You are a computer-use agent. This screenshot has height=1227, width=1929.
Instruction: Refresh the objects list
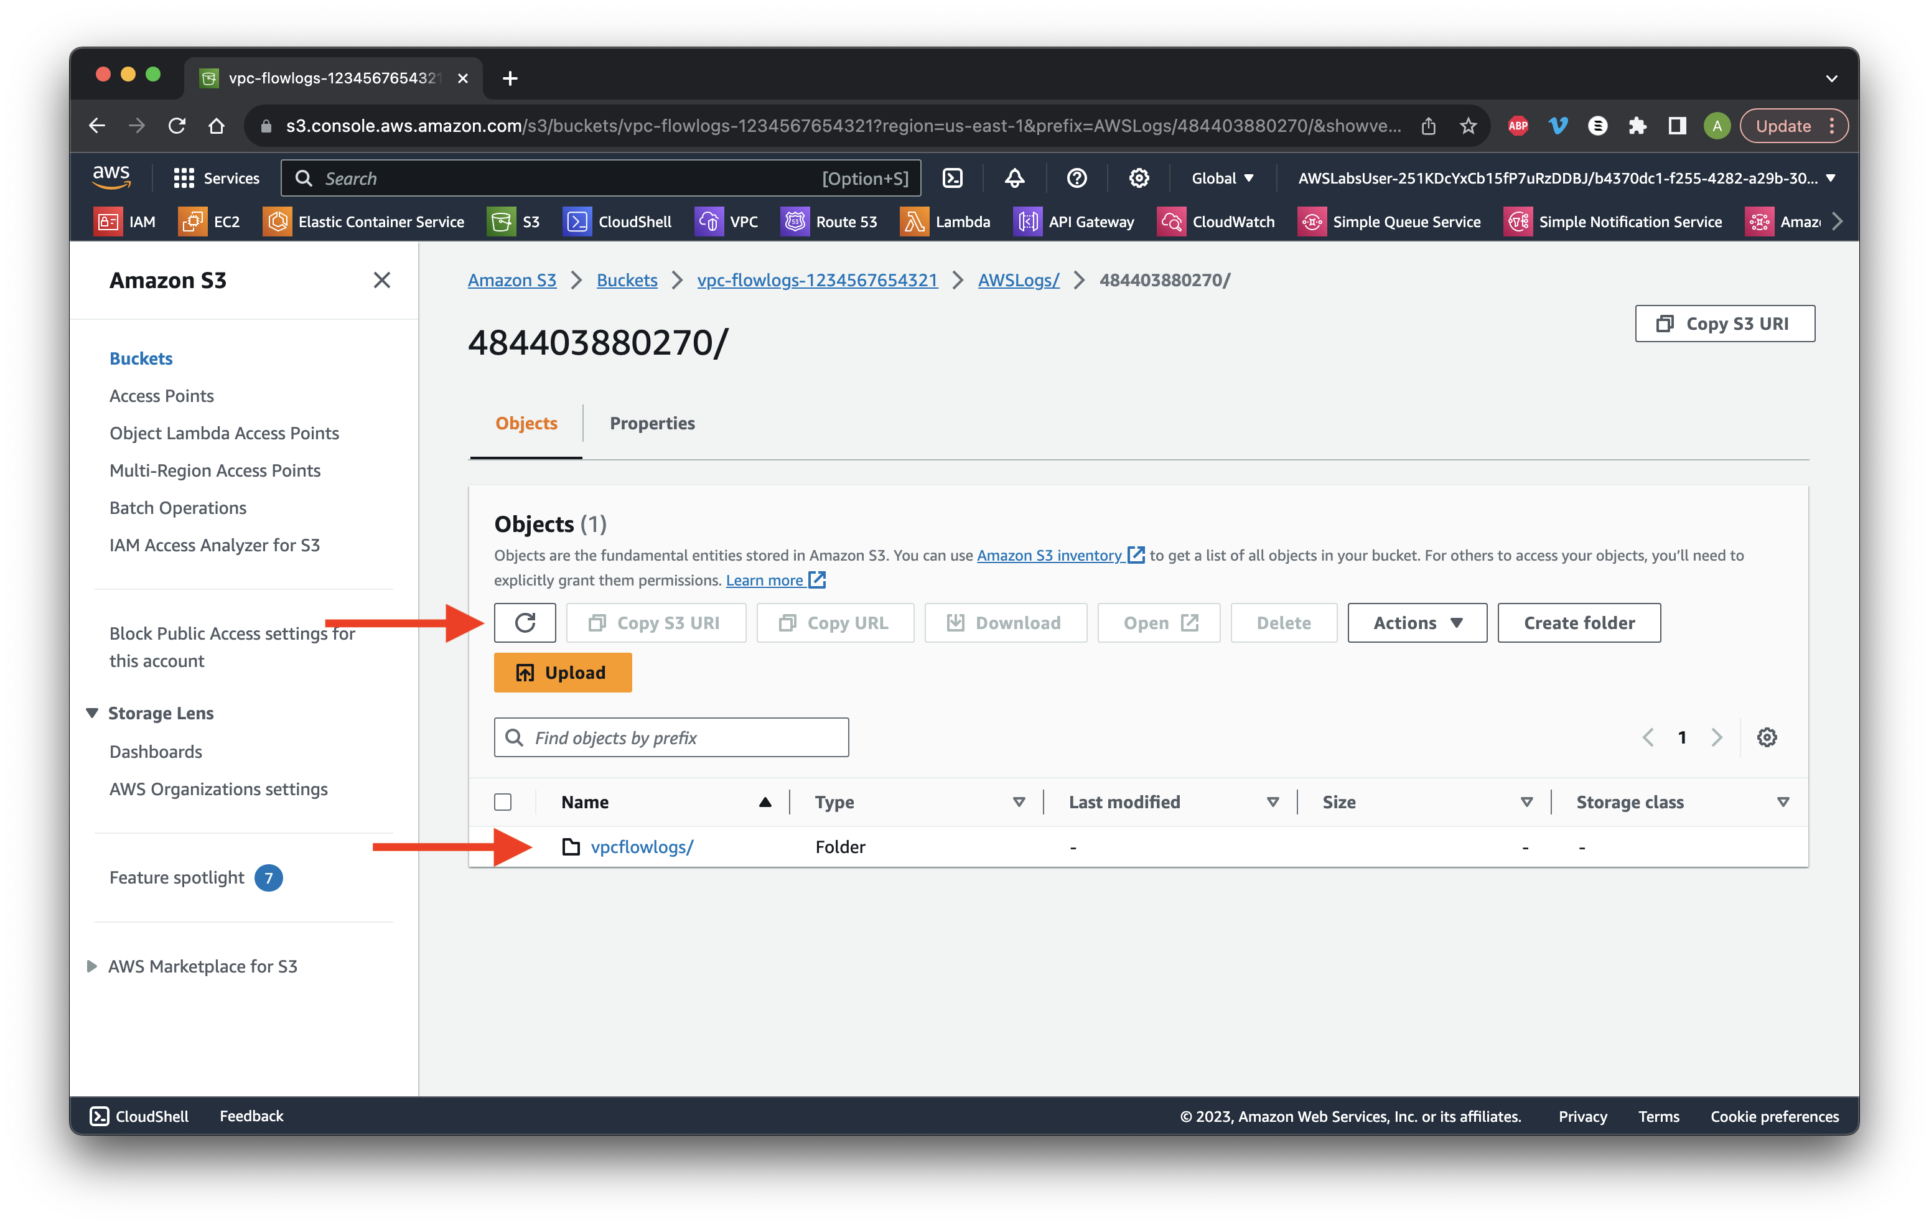[x=525, y=622]
